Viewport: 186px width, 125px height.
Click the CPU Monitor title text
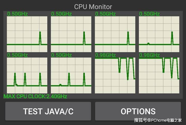[93, 6]
